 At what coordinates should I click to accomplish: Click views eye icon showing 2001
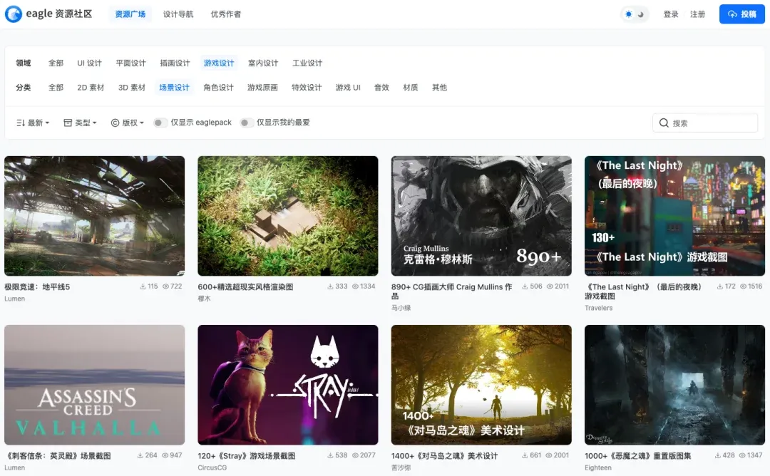click(549, 455)
